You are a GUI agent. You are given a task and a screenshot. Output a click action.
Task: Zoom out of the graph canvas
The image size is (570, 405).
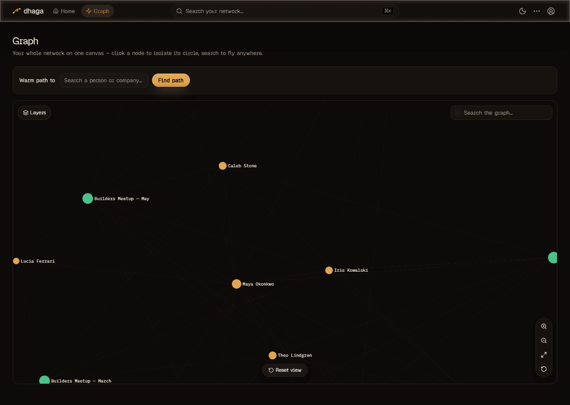(x=544, y=341)
